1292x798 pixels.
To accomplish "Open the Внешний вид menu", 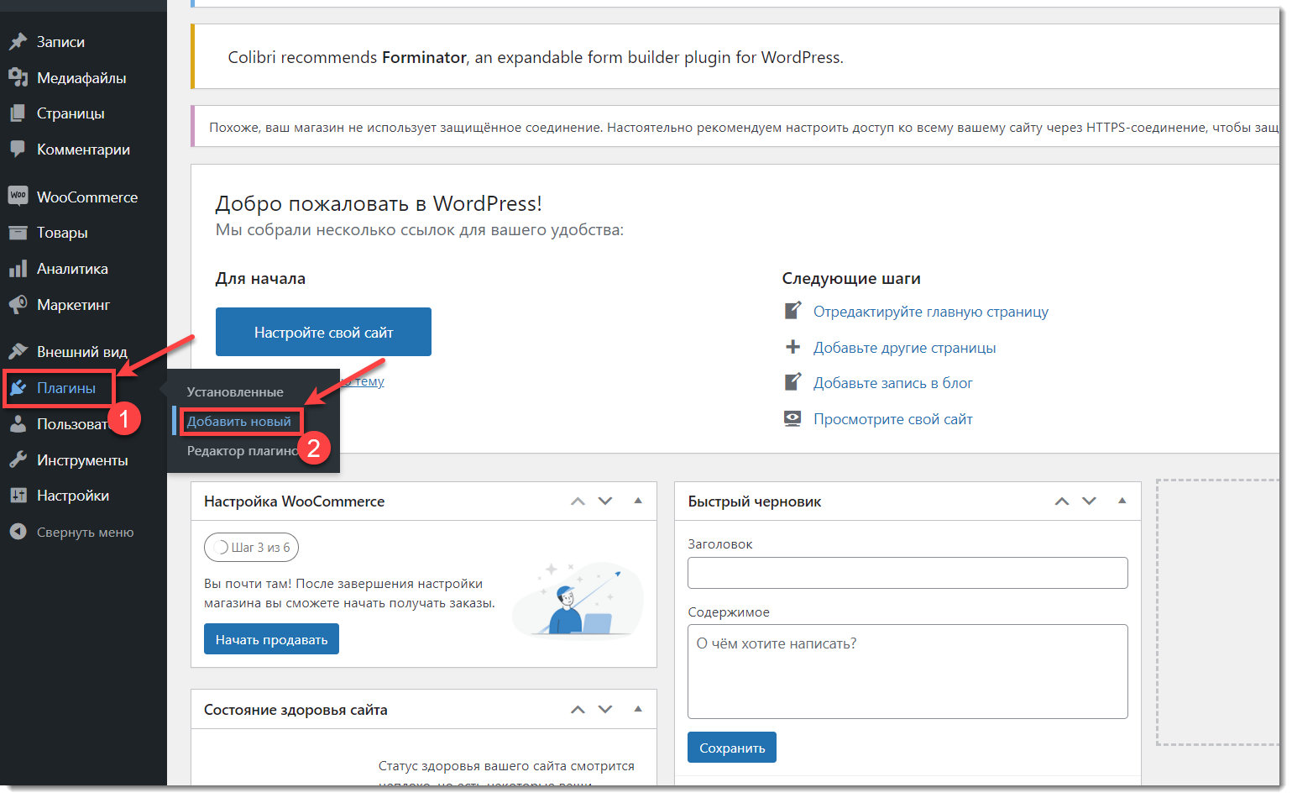I will [x=83, y=351].
